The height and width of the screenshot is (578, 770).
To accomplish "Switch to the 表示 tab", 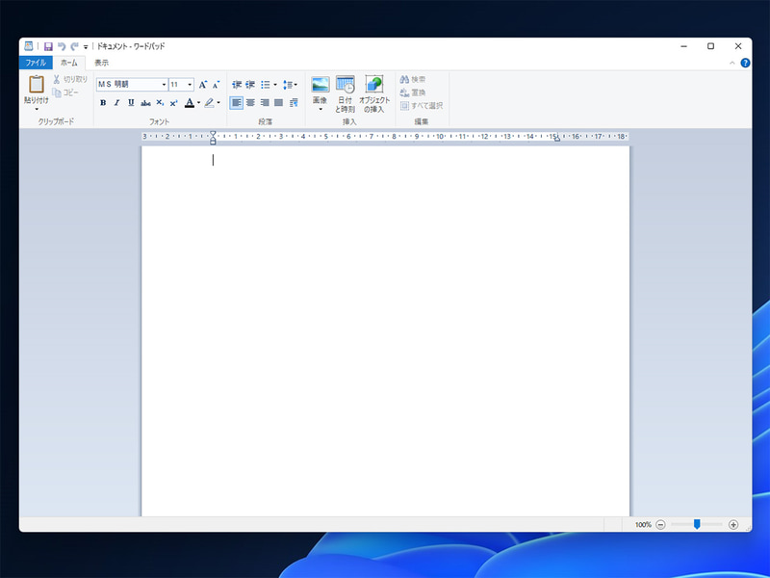I will [102, 63].
